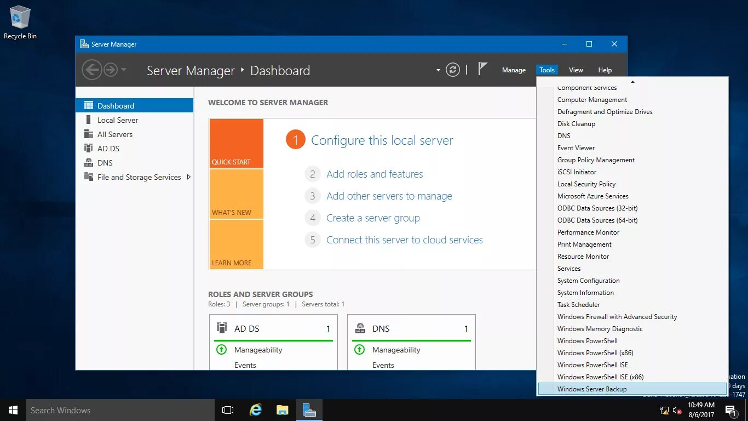Click Manageability in the DNS tile
The height and width of the screenshot is (421, 748).
pyautogui.click(x=396, y=350)
